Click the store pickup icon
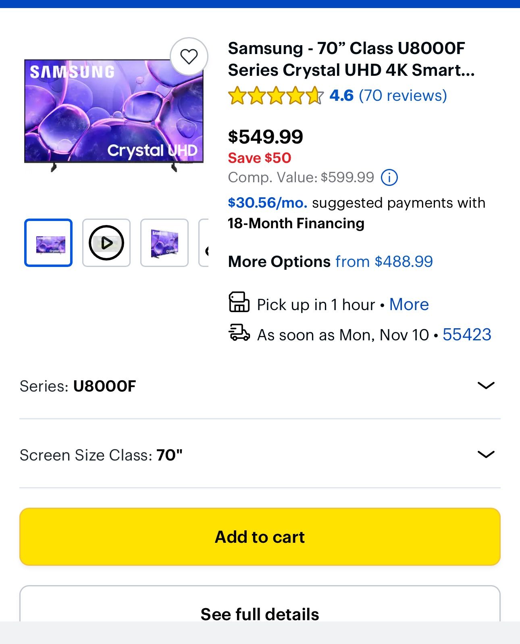 click(x=239, y=302)
